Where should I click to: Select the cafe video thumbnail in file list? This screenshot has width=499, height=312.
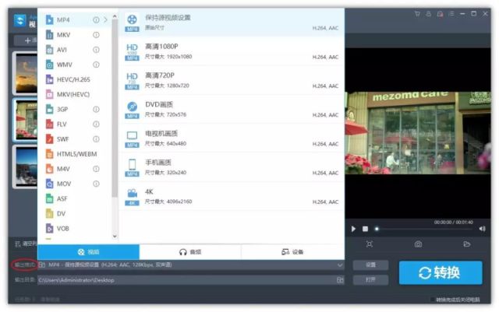[26, 120]
